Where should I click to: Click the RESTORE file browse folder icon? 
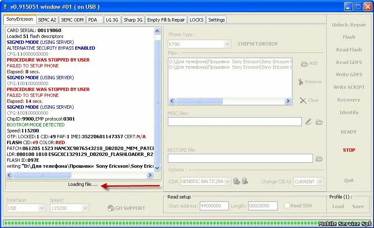coord(319,159)
